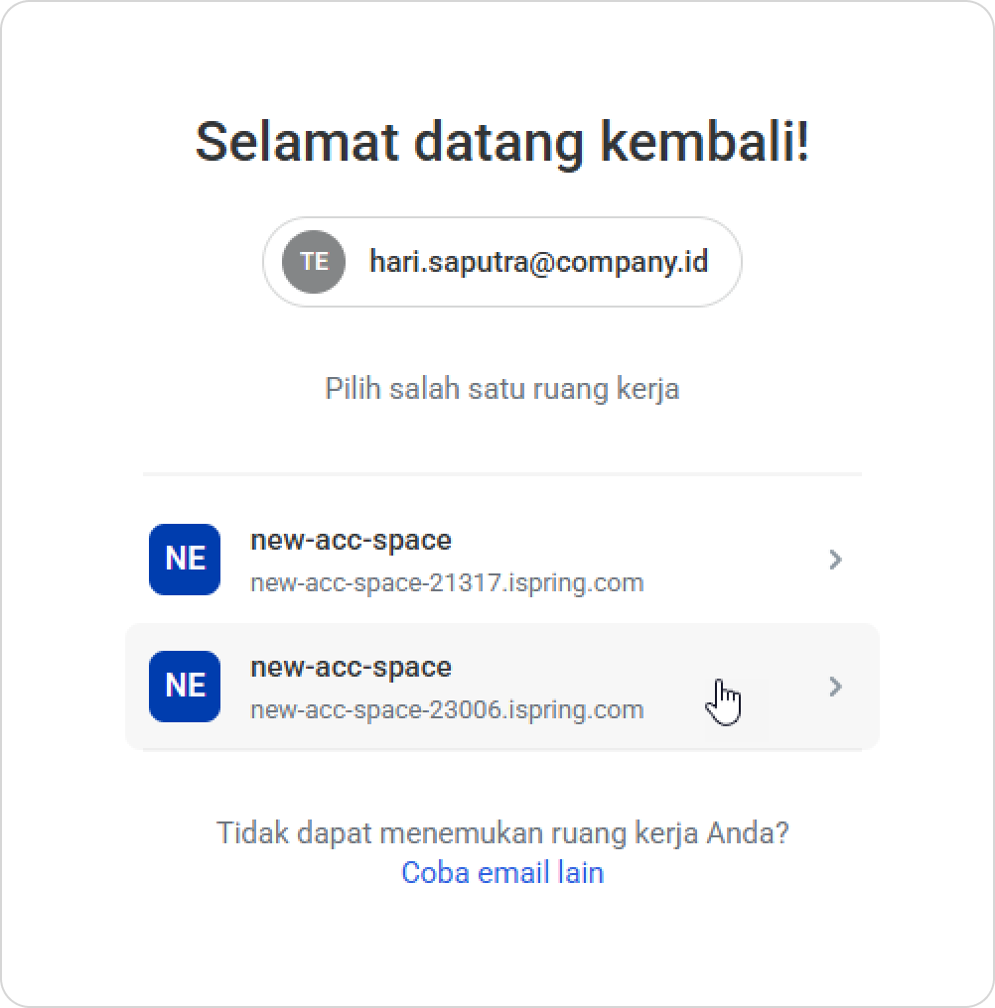Click the Selamat datang kembali! heading
995x1008 pixels.
coord(502,142)
